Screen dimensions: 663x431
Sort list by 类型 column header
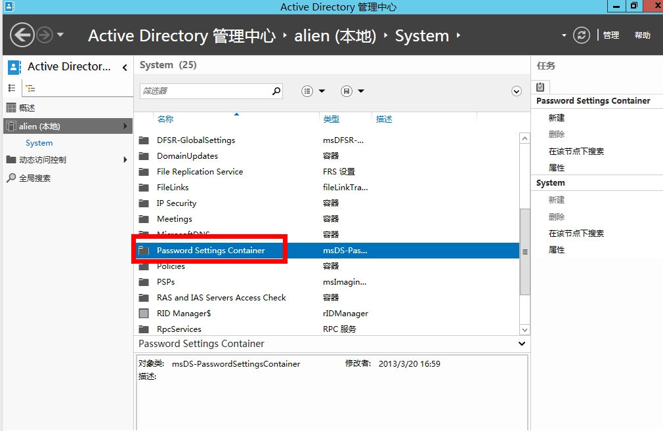click(x=331, y=119)
